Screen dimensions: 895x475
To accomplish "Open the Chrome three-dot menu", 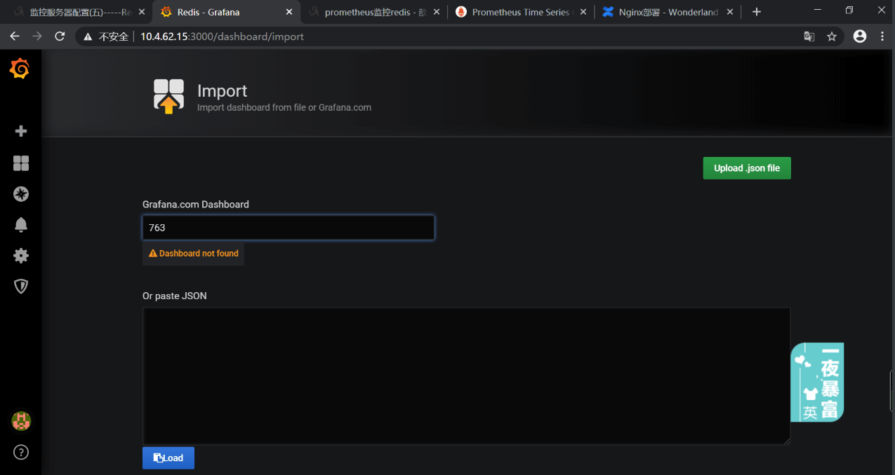I will coord(882,36).
